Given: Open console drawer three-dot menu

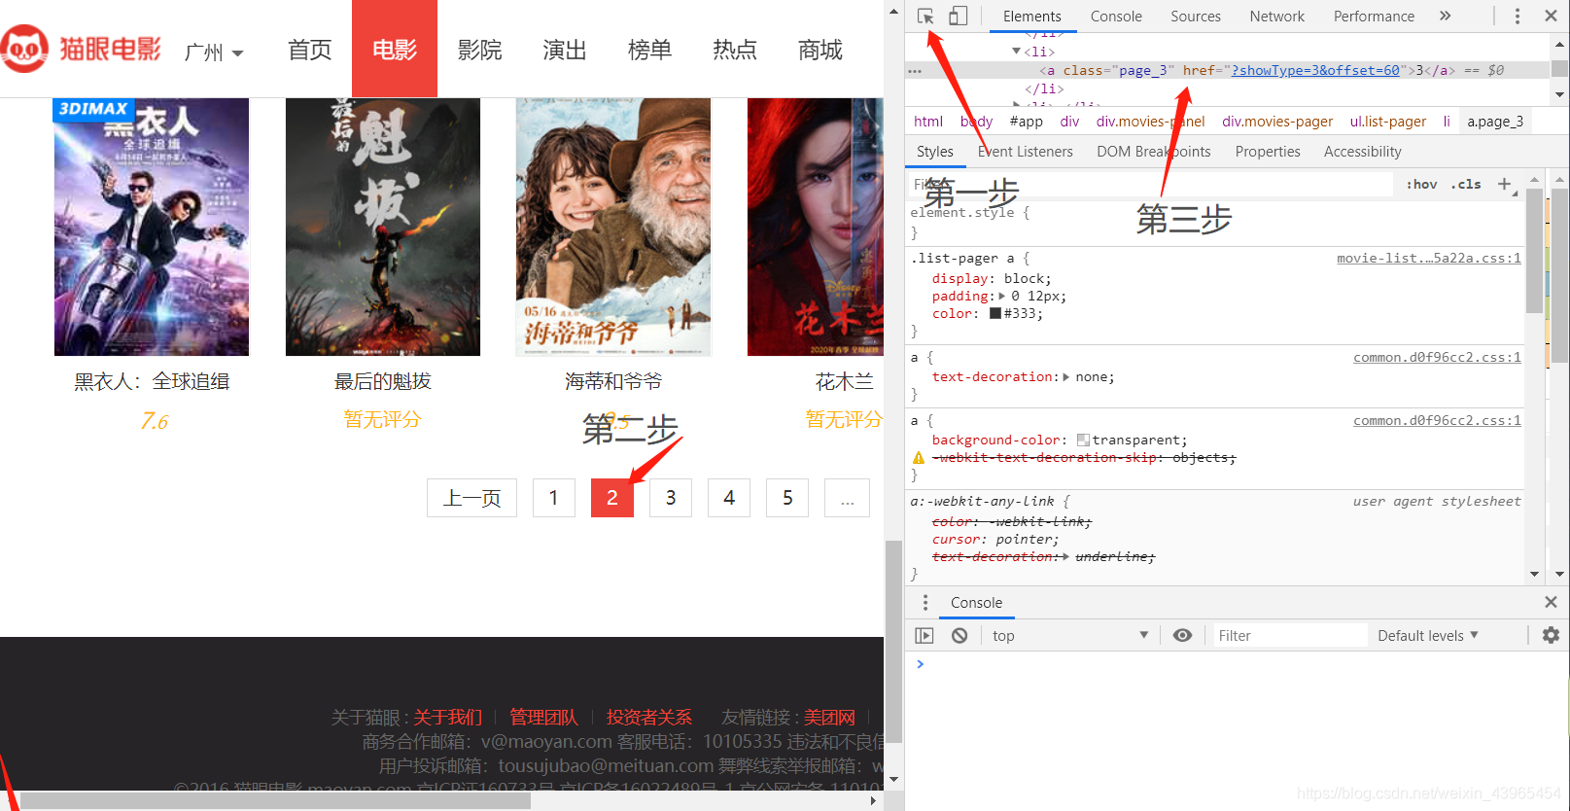Looking at the screenshot, I should tap(925, 602).
